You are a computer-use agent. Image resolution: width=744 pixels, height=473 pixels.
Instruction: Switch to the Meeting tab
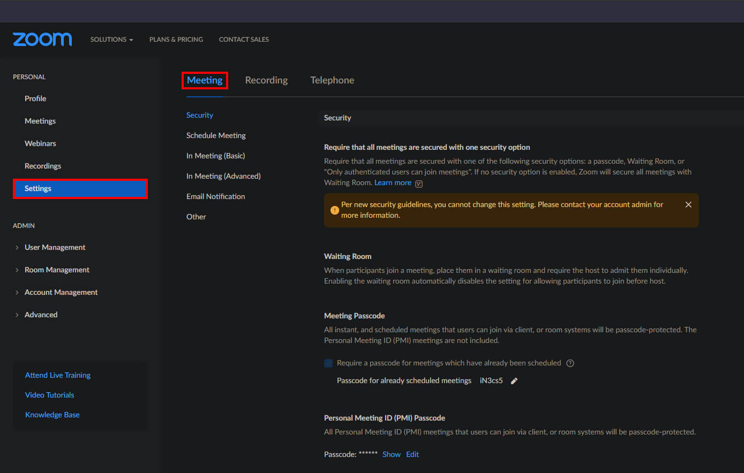(x=205, y=80)
